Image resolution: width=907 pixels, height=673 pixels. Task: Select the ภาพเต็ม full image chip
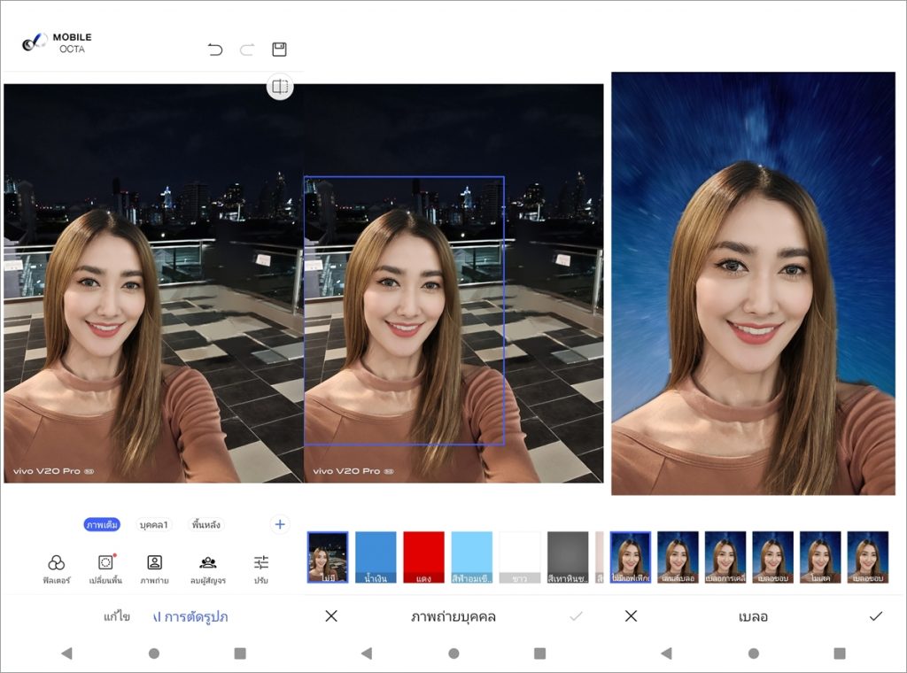coord(102,525)
